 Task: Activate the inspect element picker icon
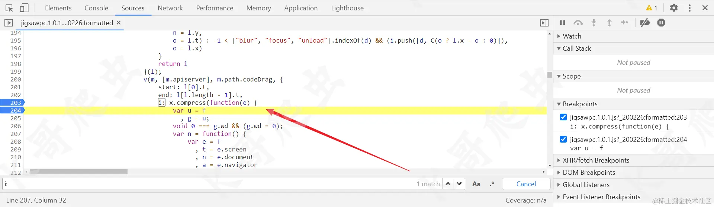[x=9, y=8]
